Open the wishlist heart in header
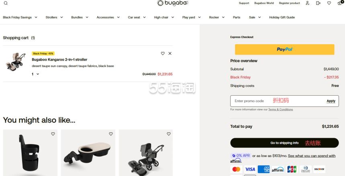This screenshot has width=345, height=176. [329, 3]
